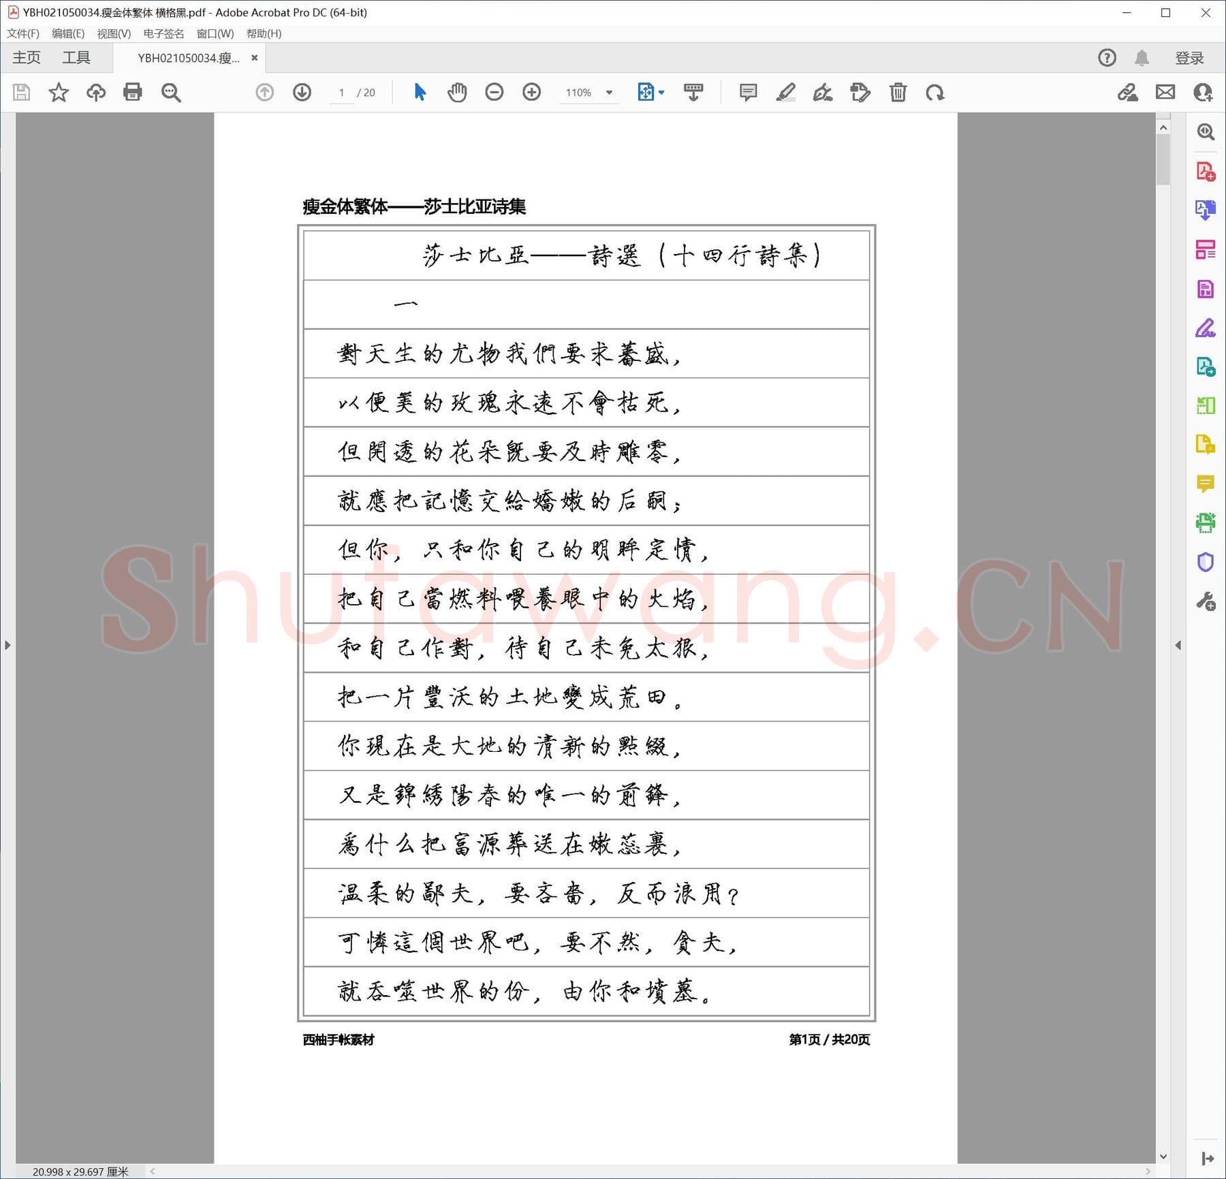
Task: Collapse the right tools pane arrow
Action: (1178, 645)
